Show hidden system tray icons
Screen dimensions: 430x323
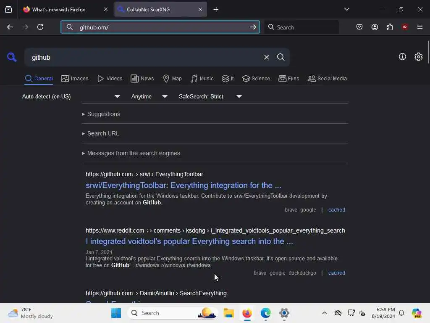(325, 313)
